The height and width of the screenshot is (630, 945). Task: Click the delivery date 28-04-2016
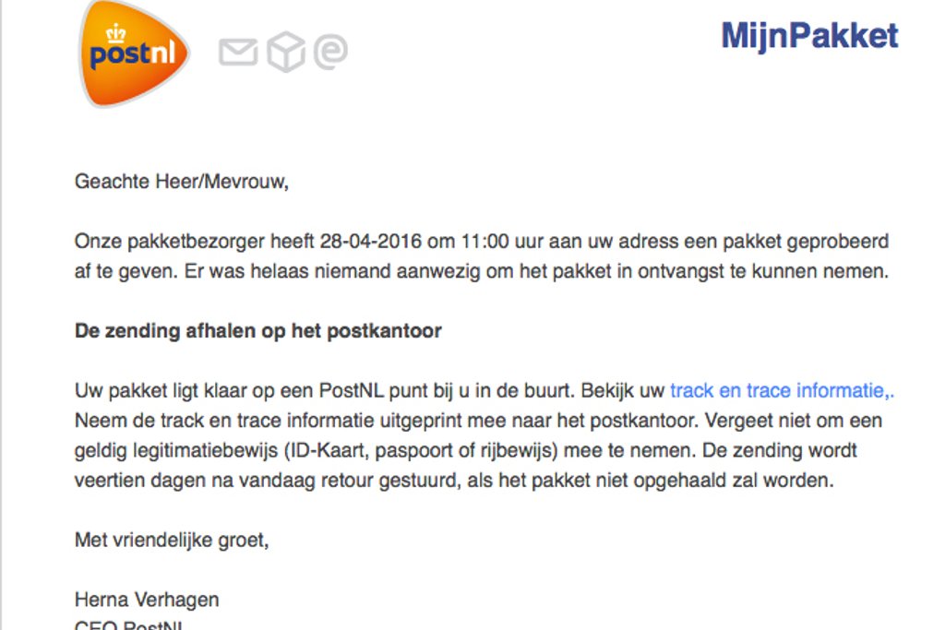tap(366, 242)
